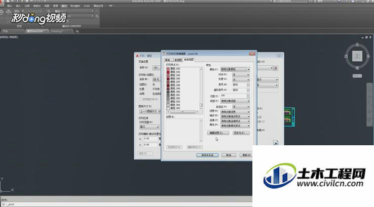Open the 线型 dropdown
Image resolution: width=374 pixels, height=207 pixels.
click(x=235, y=101)
